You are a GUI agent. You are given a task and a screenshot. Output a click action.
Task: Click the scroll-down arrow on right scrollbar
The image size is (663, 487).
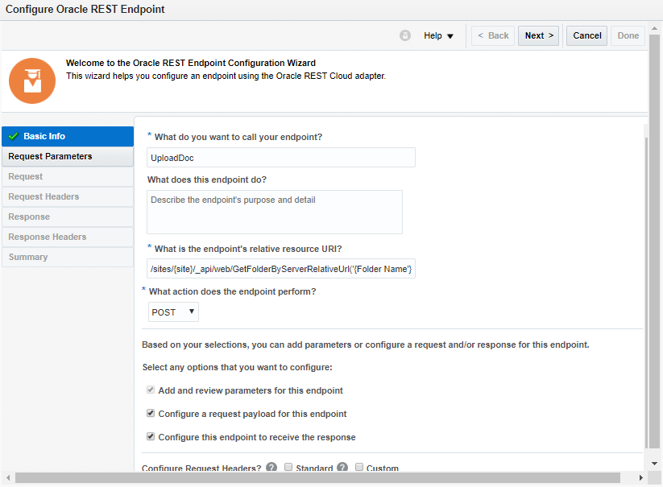(654, 464)
